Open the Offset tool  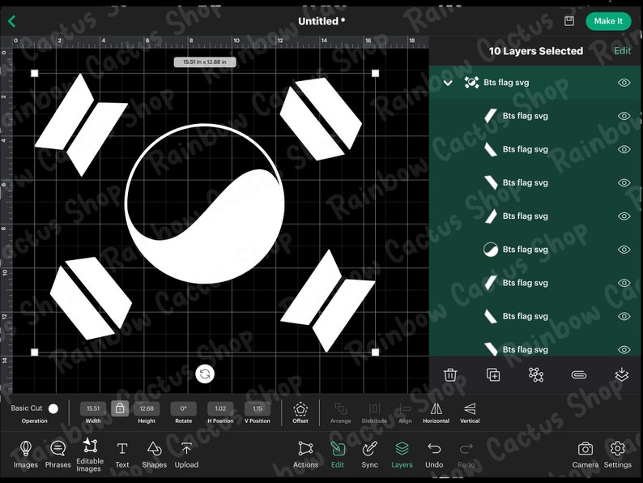coord(300,412)
